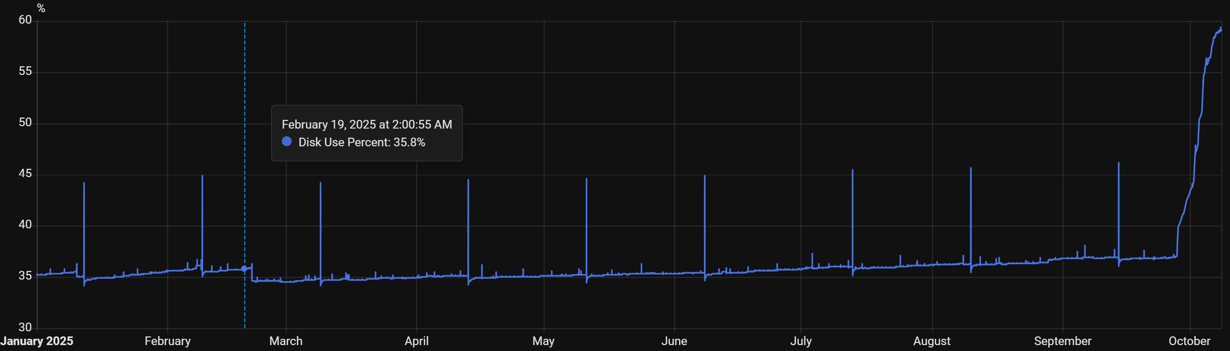The width and height of the screenshot is (1230, 351).
Task: Select the "October" x-axis label
Action: tap(1189, 341)
